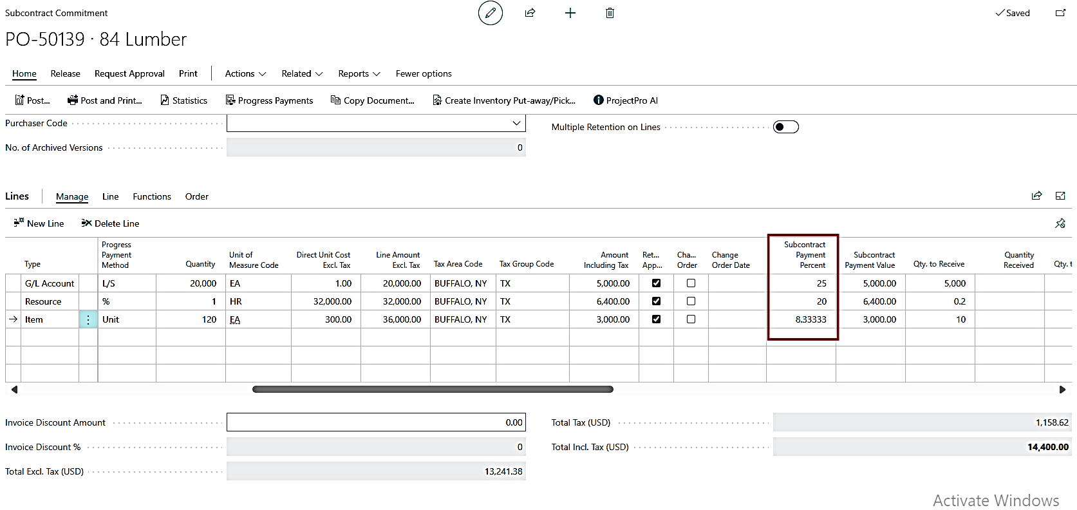The image size is (1077, 510).
Task: Check Change Order box in Resource row
Action: coord(691,301)
